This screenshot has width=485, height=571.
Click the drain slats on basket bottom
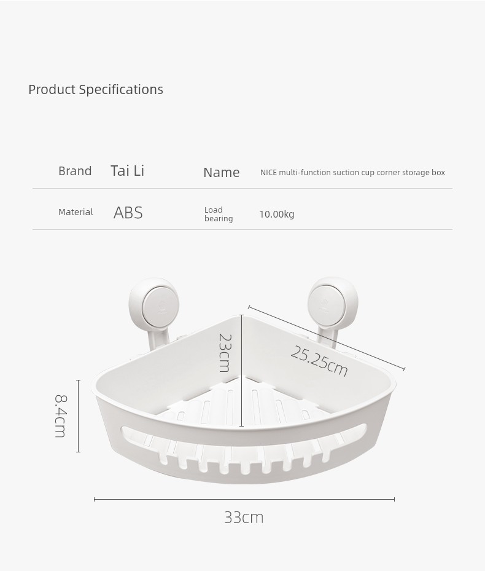pos(242,404)
